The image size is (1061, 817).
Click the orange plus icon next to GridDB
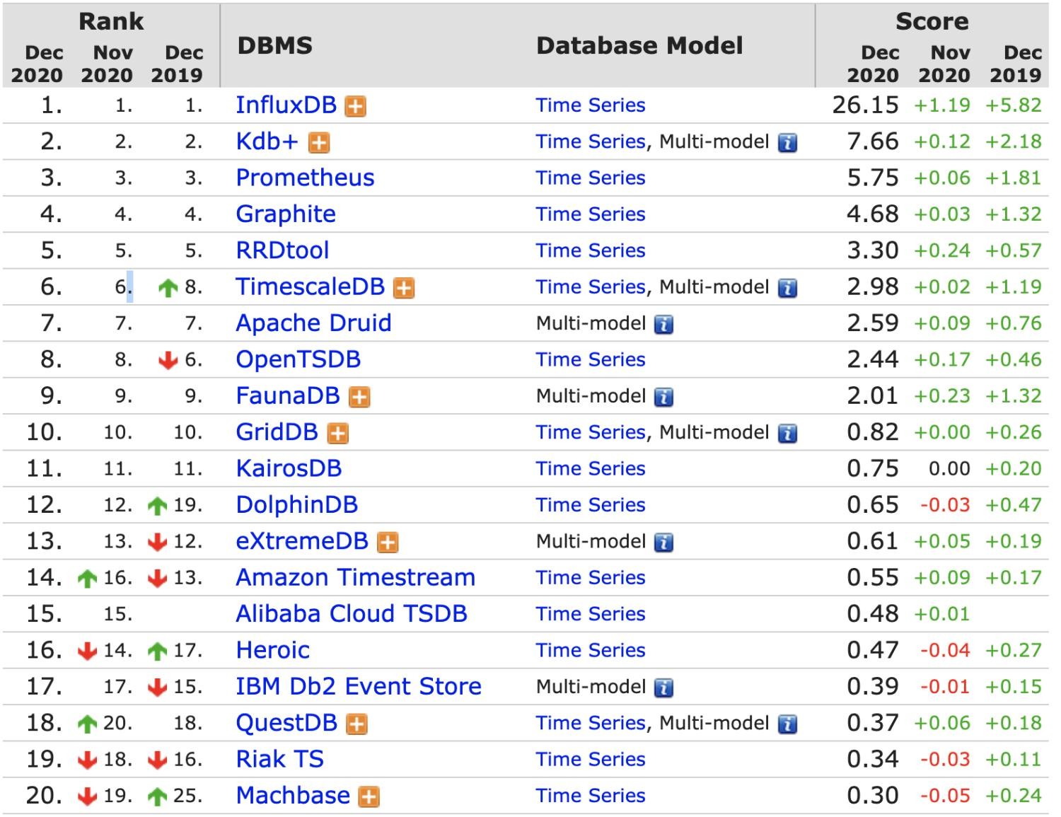coord(338,434)
